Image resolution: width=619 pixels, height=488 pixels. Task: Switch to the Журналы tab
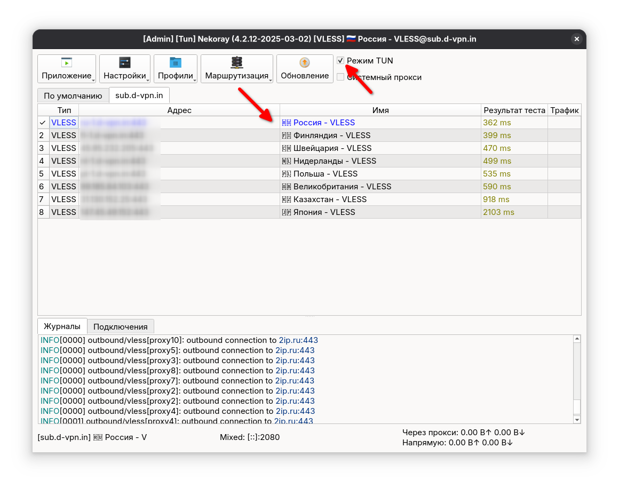pos(62,326)
